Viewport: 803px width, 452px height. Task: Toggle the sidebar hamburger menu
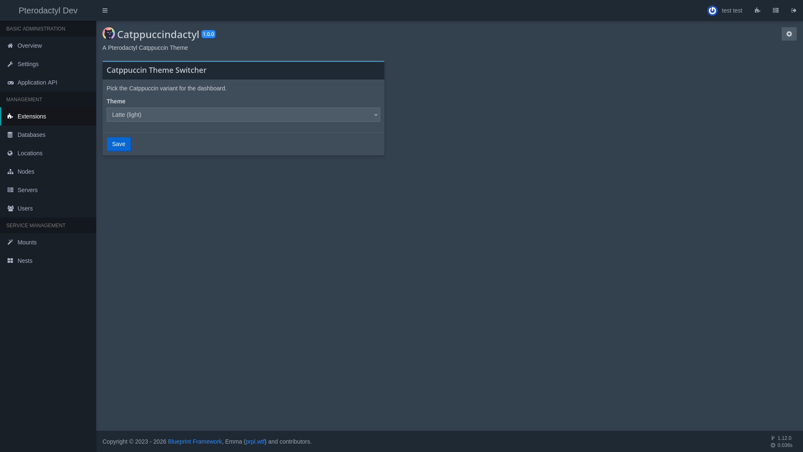click(x=105, y=10)
